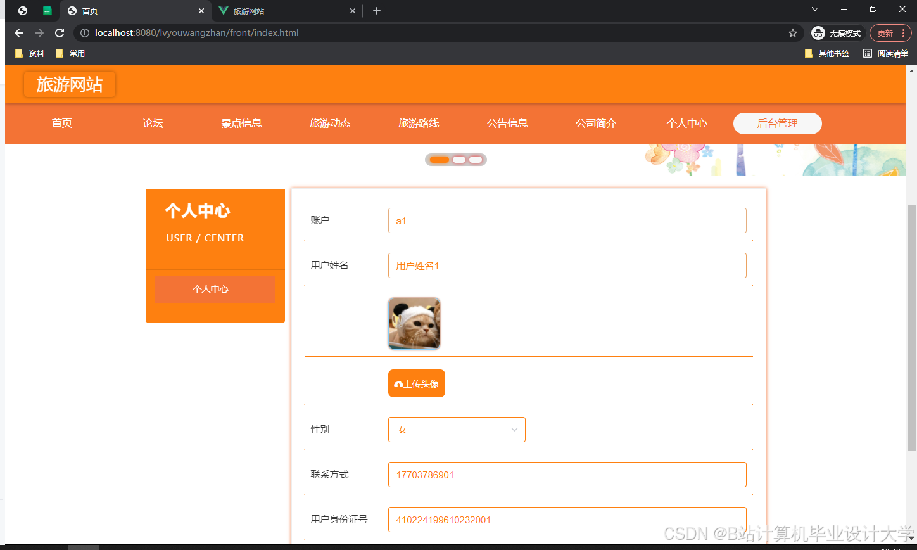The height and width of the screenshot is (550, 917).
Task: Bookmark this page with the star icon
Action: point(793,33)
